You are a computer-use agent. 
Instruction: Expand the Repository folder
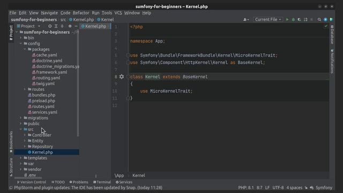pyautogui.click(x=25, y=146)
